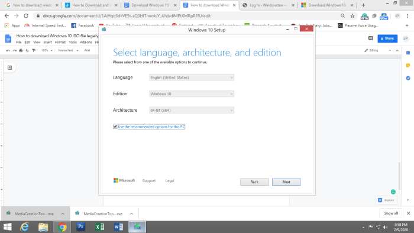Viewport: 414px width, 233px height.
Task: Open the File menu in Google Docs
Action: coord(18,42)
